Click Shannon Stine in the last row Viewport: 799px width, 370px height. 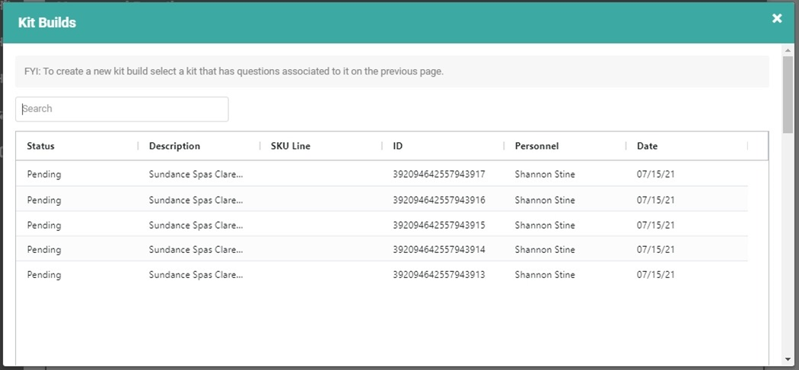pos(545,274)
